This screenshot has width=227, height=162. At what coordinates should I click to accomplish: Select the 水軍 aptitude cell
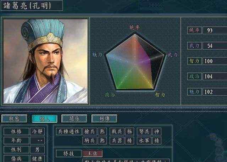(x=144, y=141)
